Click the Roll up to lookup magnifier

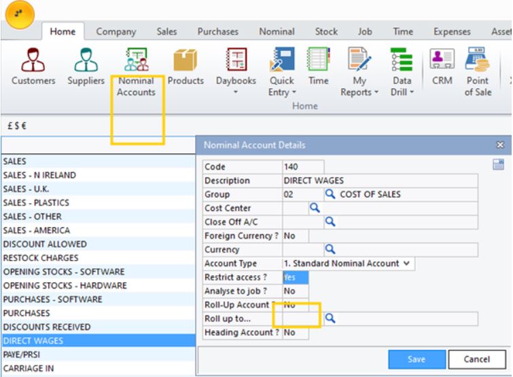[x=330, y=318]
